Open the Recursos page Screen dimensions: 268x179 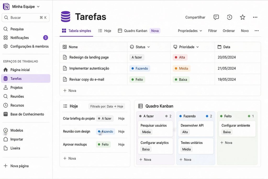click(x=14, y=105)
